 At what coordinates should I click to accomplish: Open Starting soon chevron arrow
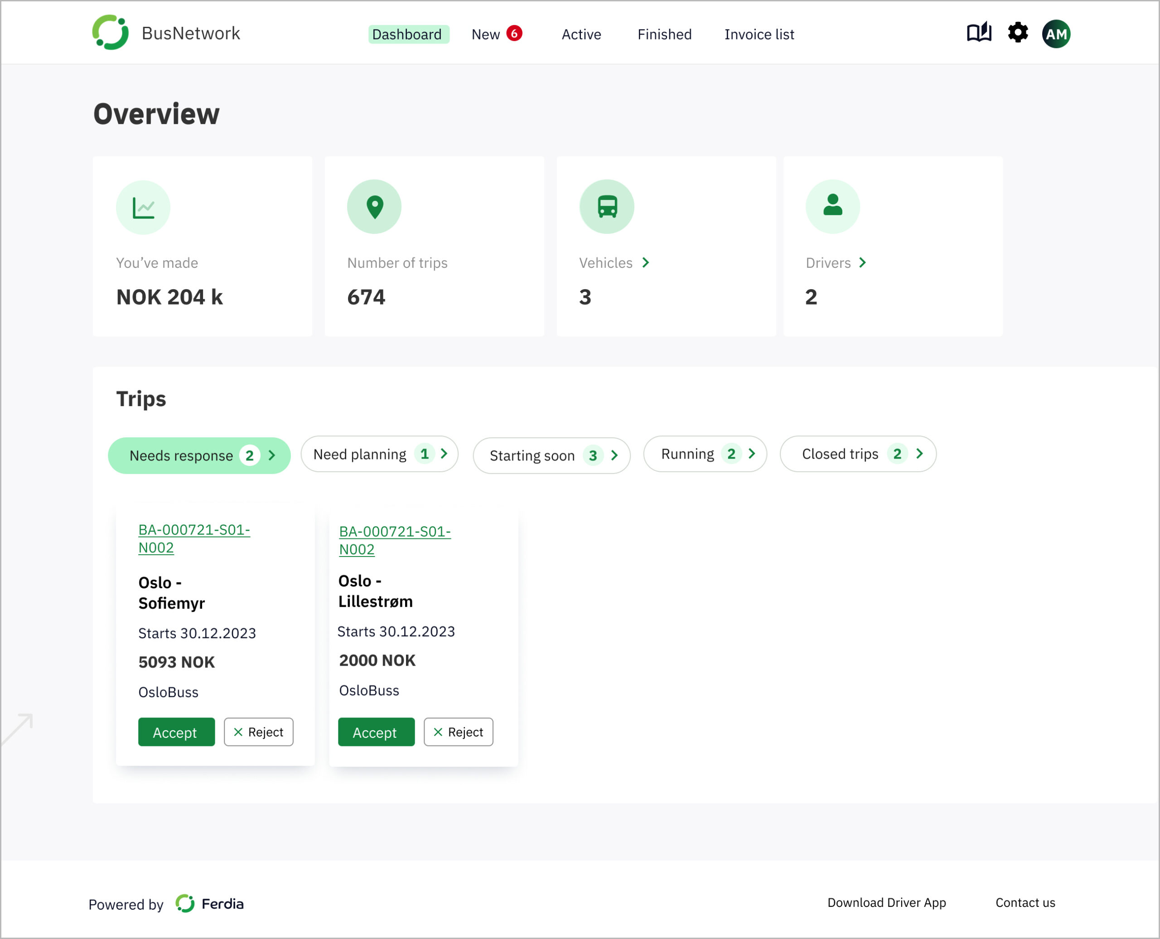pyautogui.click(x=614, y=455)
